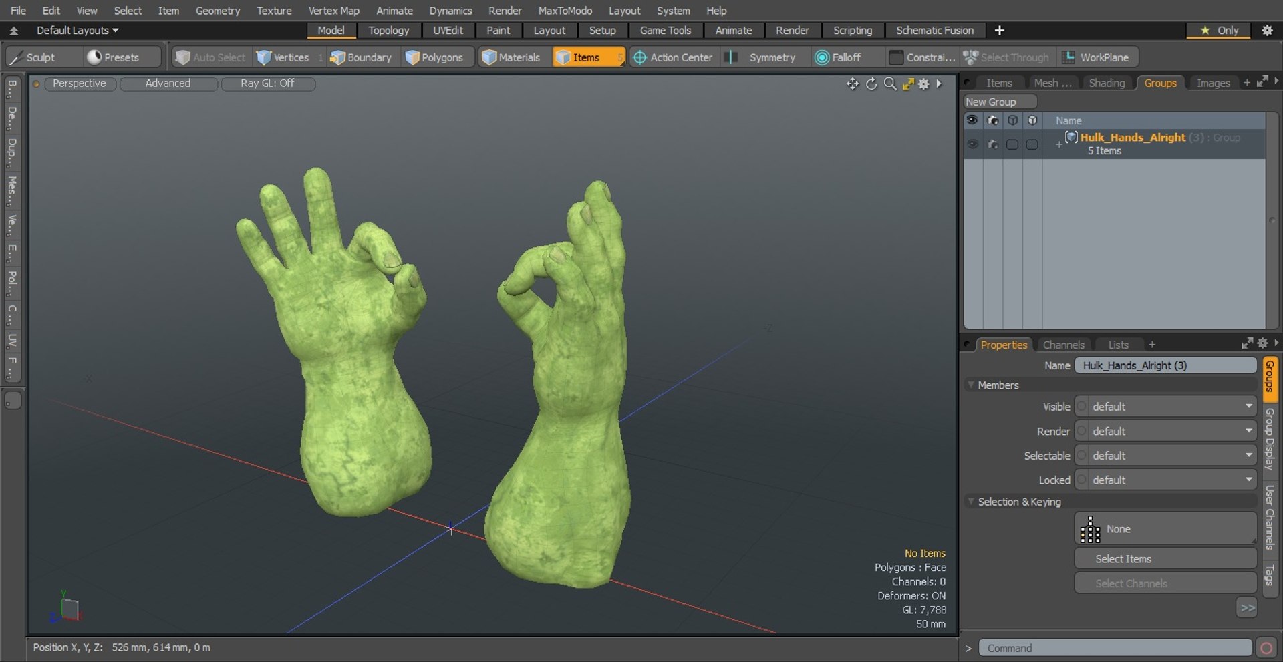Add a new layout tab with plus
This screenshot has height=662, width=1283.
coord(999,31)
